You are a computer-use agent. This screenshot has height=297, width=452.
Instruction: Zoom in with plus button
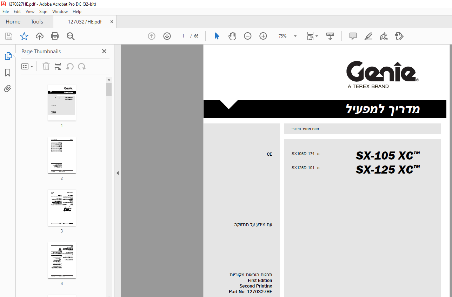point(263,36)
